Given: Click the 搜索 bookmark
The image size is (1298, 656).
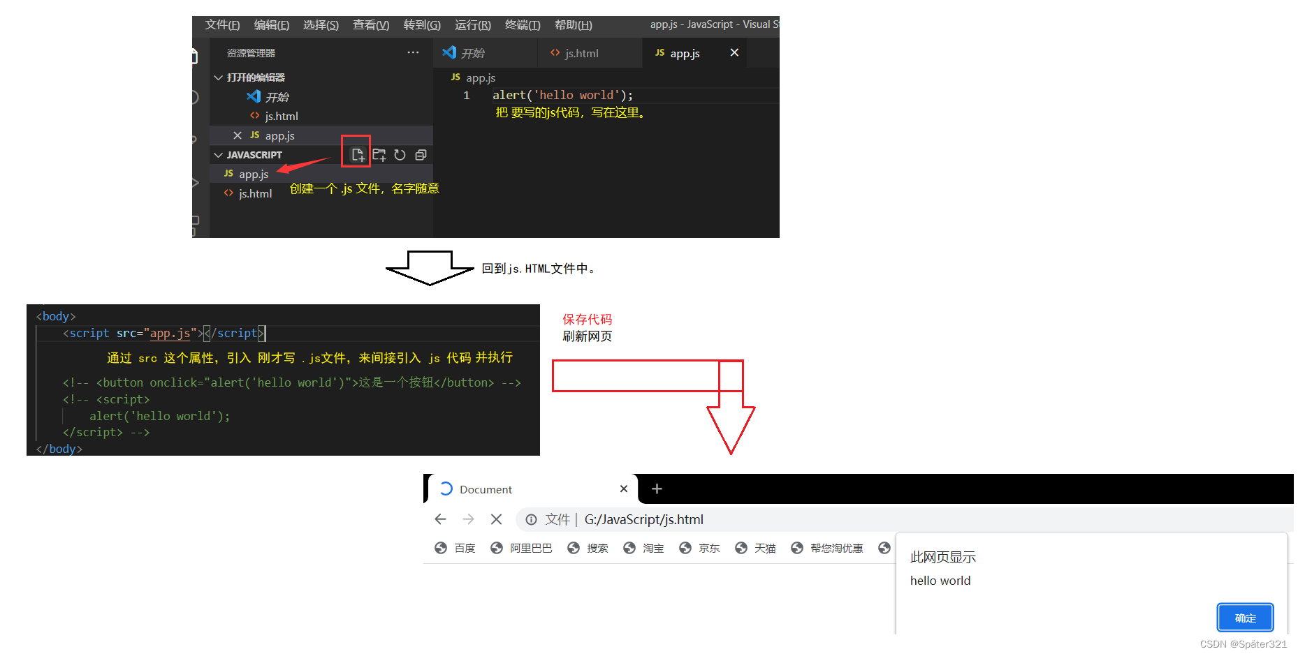Looking at the screenshot, I should tap(588, 548).
